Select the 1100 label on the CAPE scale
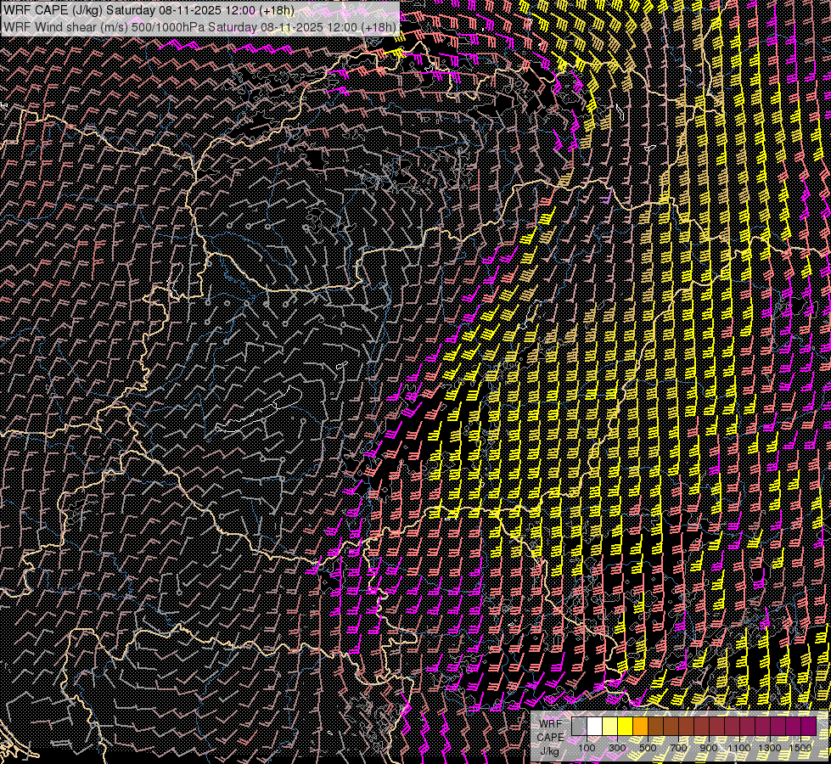 (739, 748)
